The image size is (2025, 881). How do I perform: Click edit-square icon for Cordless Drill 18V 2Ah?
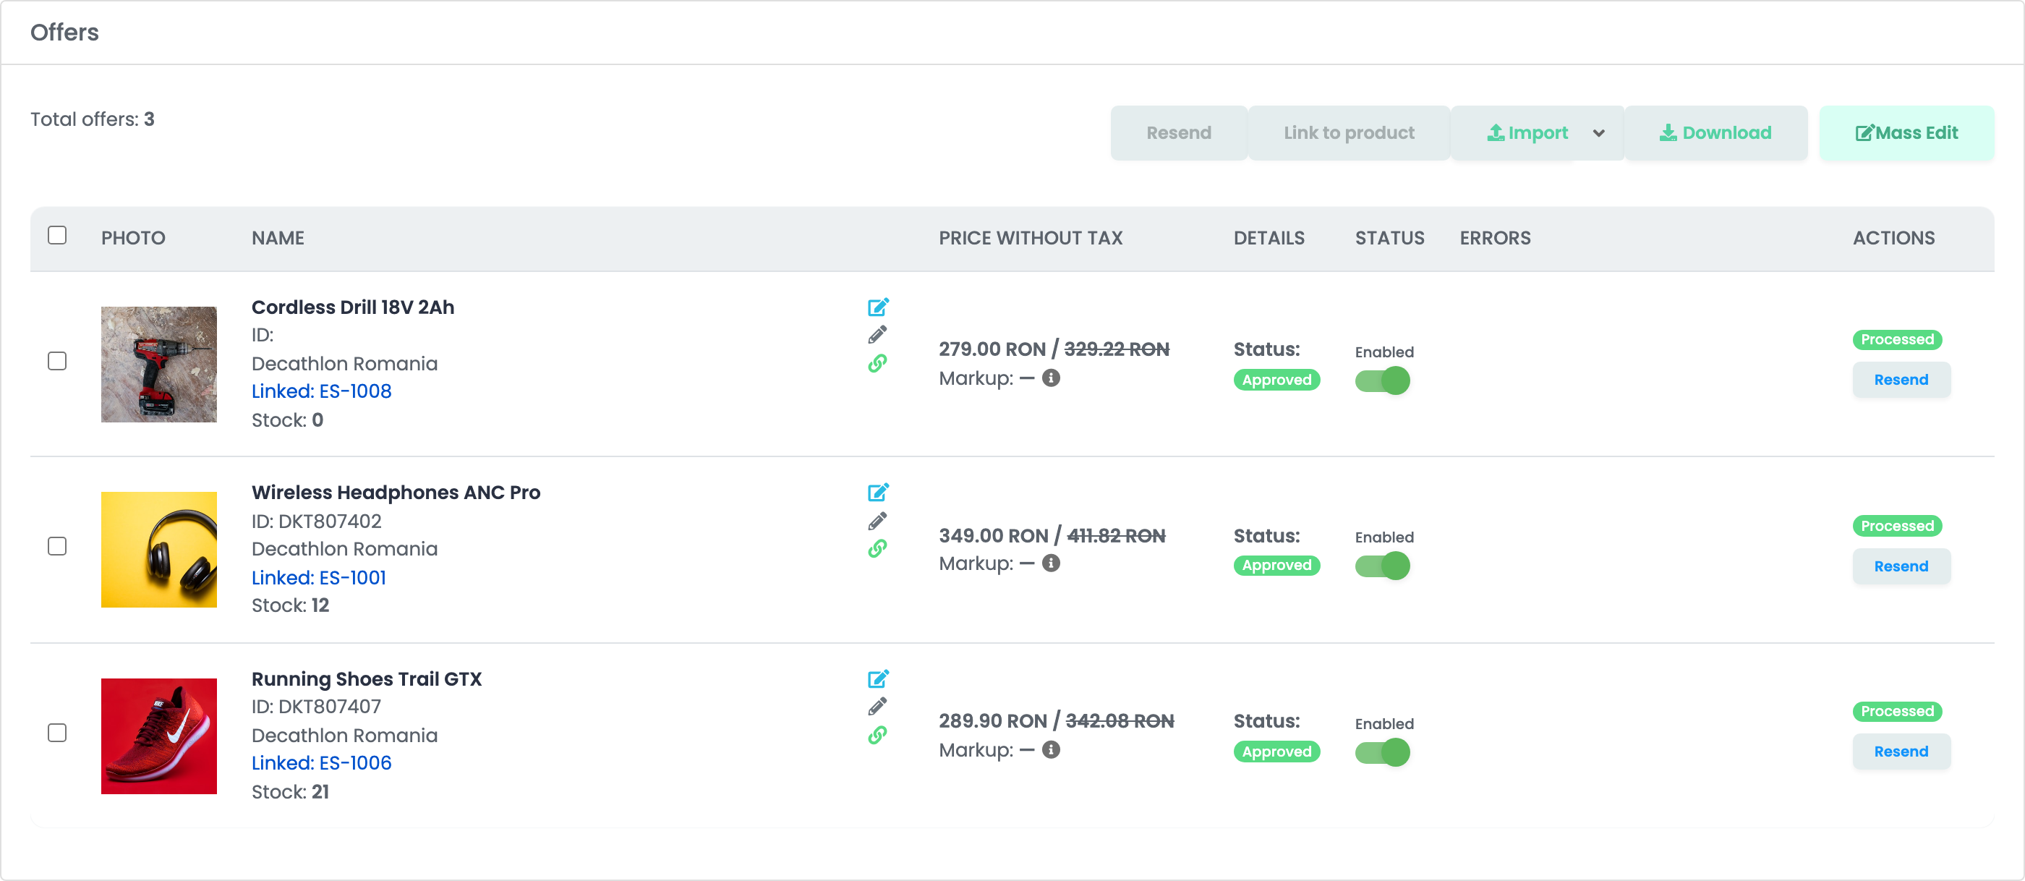(878, 307)
